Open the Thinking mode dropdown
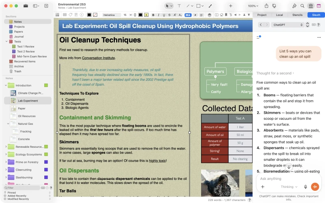Image resolution: width=325 pixels, height=203 pixels. (289, 187)
